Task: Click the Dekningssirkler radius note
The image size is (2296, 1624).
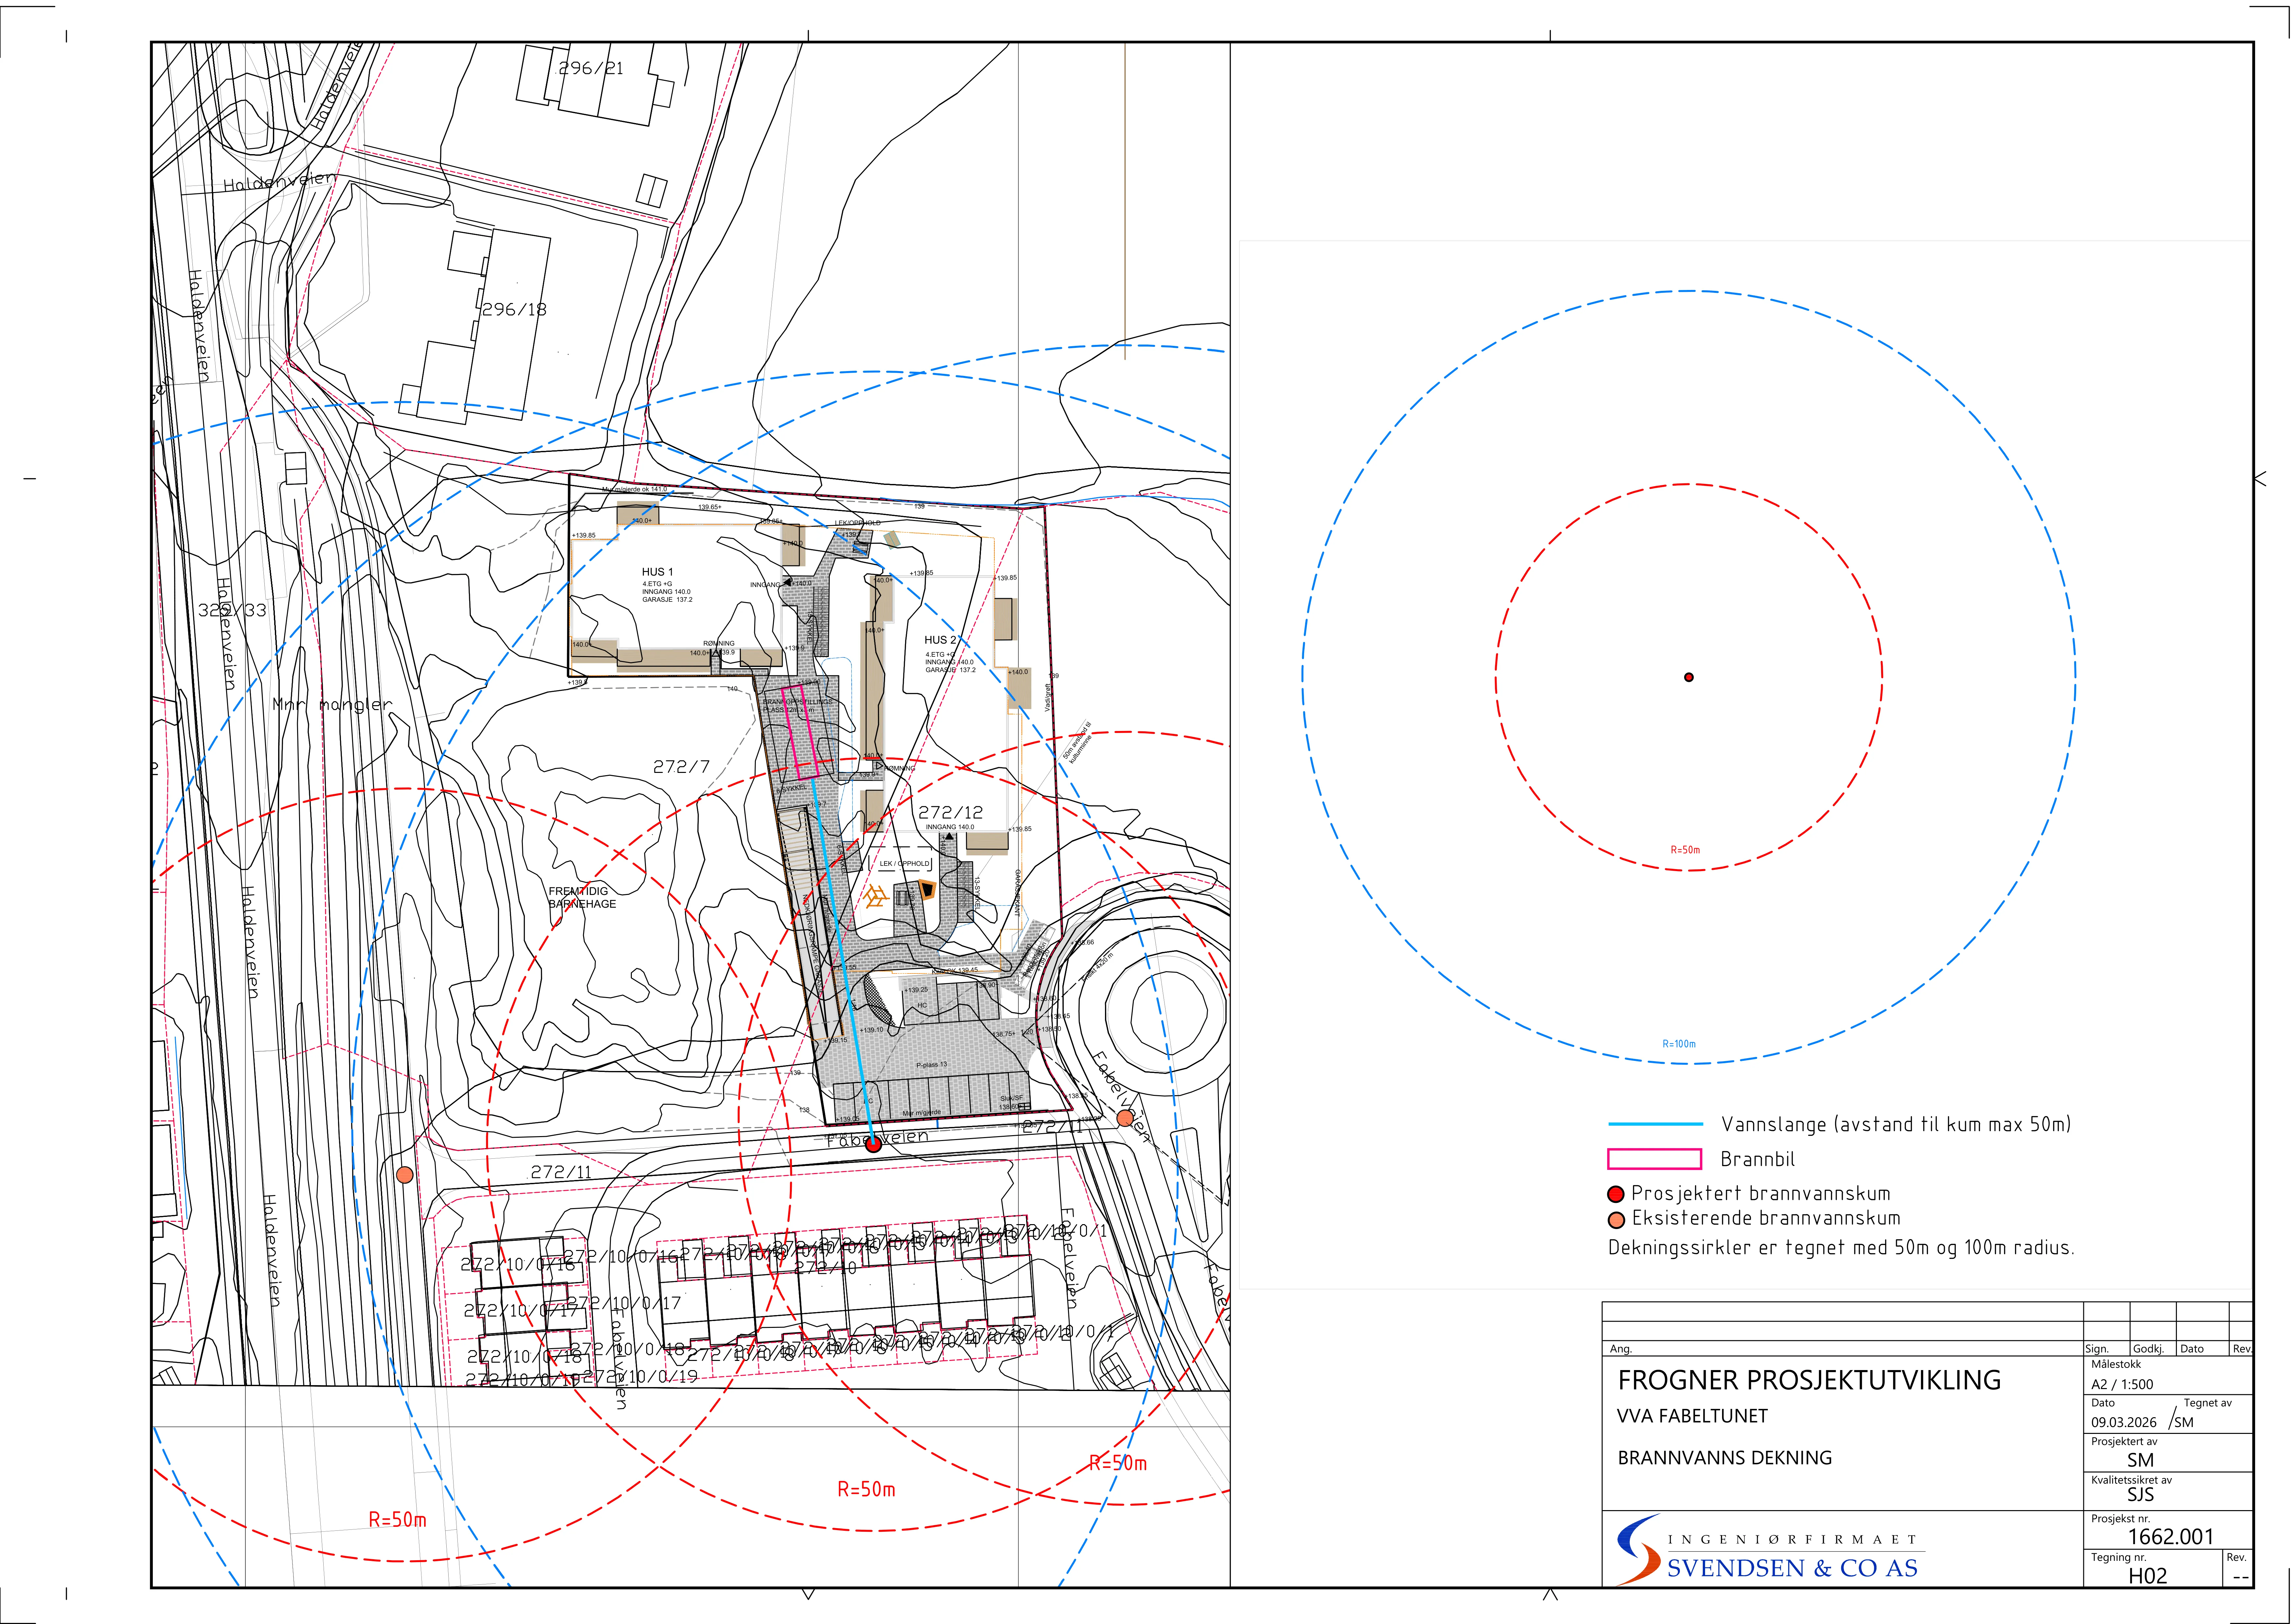Action: [1841, 1248]
